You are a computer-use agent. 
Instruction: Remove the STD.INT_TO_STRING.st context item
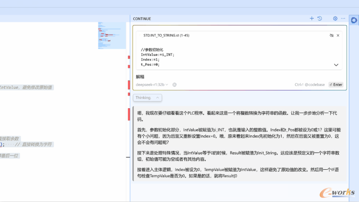coord(338,35)
